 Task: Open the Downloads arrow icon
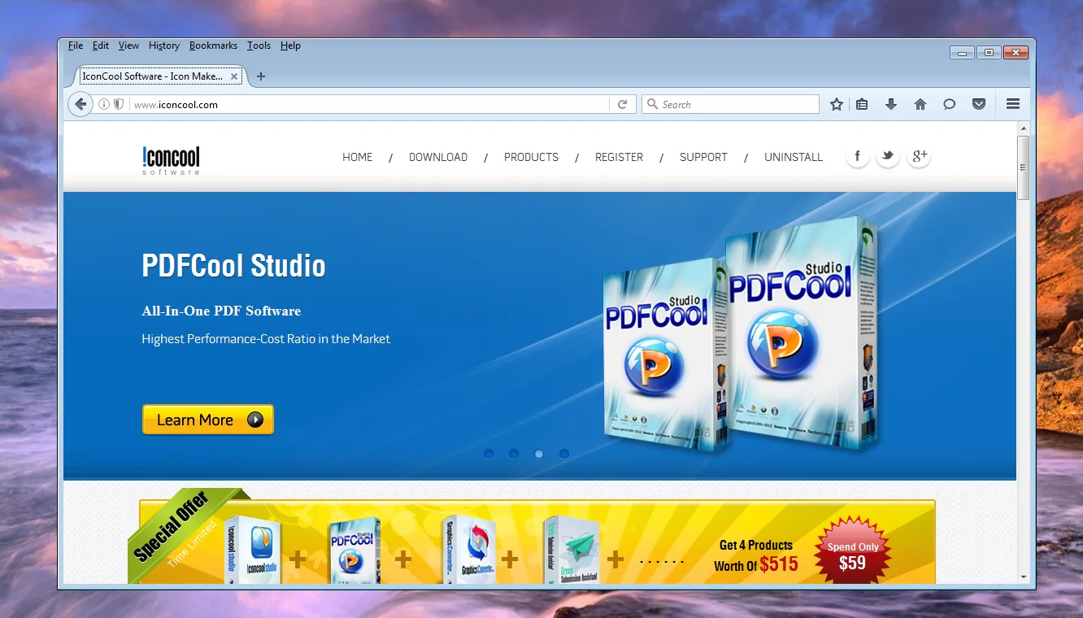[891, 104]
